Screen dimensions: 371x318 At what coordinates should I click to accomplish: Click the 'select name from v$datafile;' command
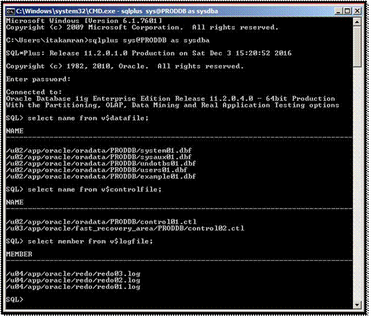pyautogui.click(x=88, y=118)
